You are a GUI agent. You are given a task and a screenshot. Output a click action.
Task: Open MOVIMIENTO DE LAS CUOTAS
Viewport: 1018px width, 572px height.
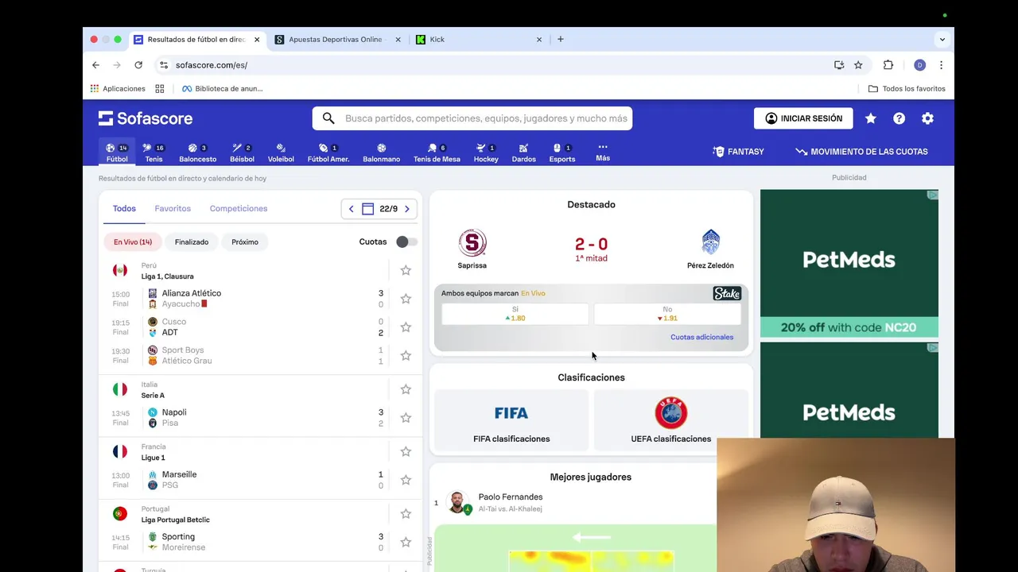pyautogui.click(x=861, y=152)
